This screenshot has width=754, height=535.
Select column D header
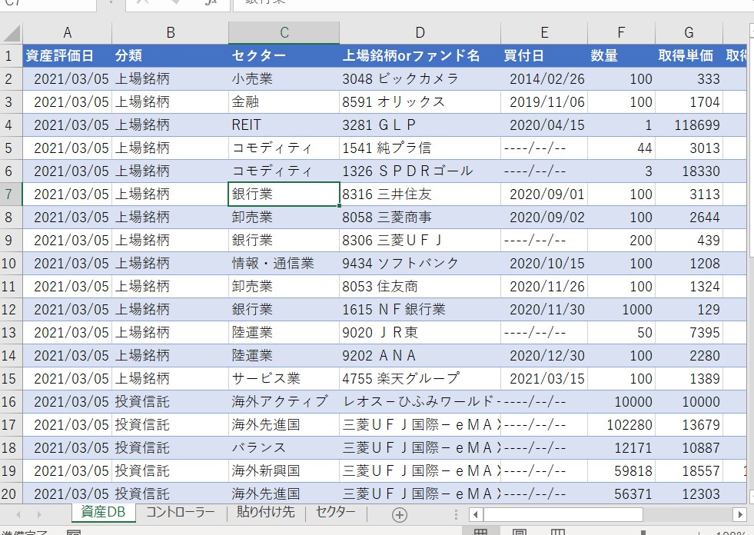click(x=420, y=33)
